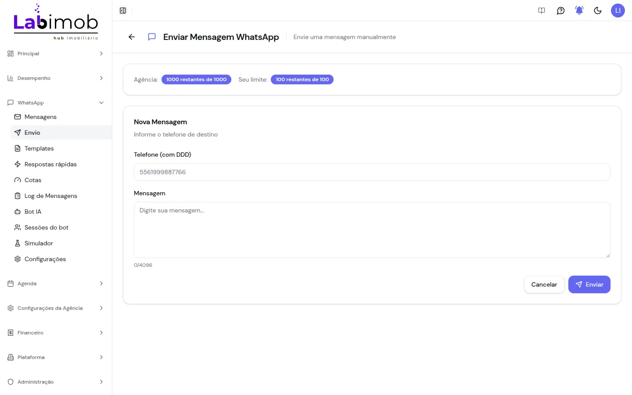Image resolution: width=632 pixels, height=395 pixels.
Task: Click the Templates document icon
Action: click(18, 148)
